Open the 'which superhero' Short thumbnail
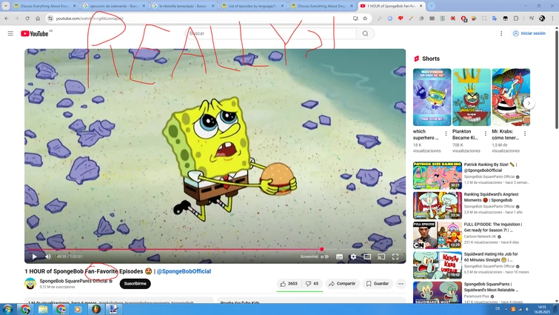Viewport: 559px width, 315px height. coord(432,97)
